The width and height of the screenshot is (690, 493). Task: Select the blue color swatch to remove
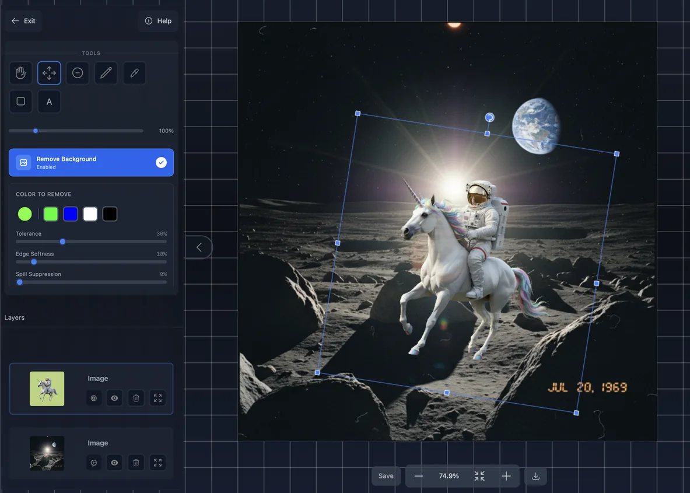click(x=70, y=214)
